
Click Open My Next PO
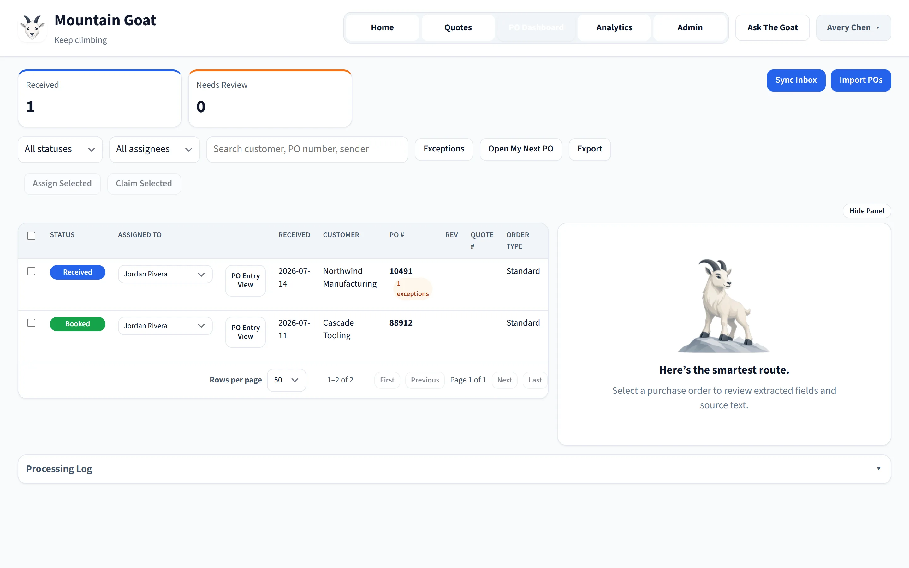[x=520, y=149]
